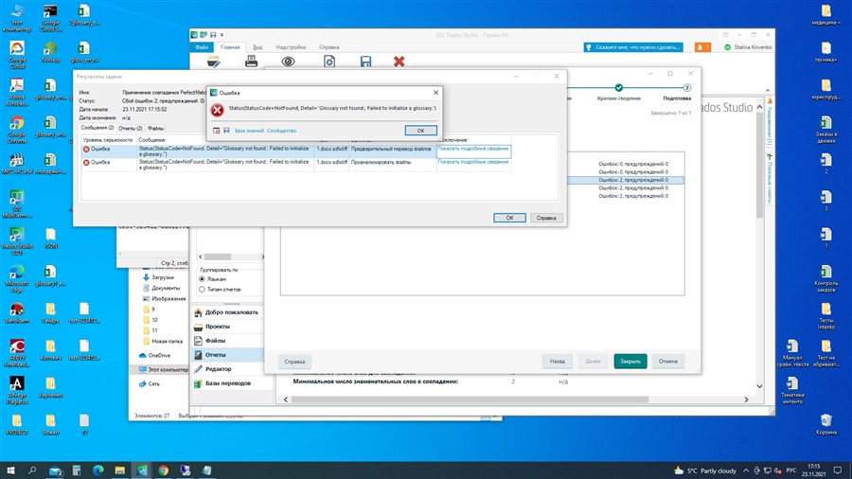Select Новая папка in Explorer navigation pane
852x479 pixels.
click(163, 341)
